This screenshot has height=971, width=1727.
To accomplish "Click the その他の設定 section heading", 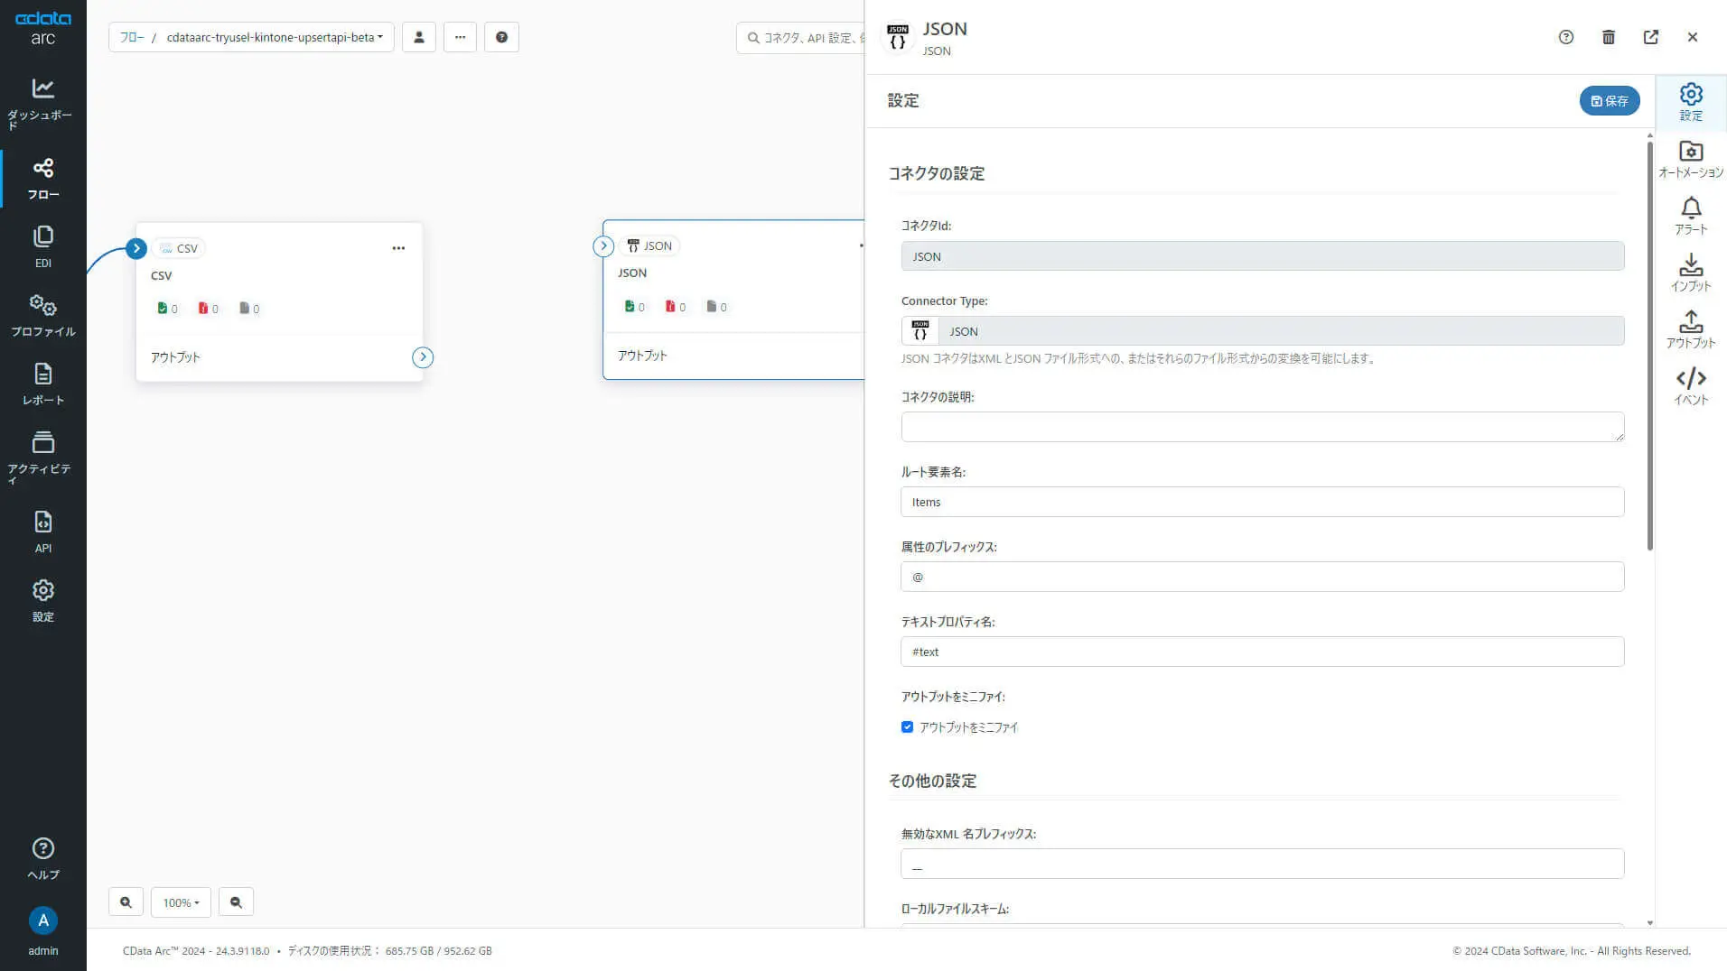I will pyautogui.click(x=932, y=781).
